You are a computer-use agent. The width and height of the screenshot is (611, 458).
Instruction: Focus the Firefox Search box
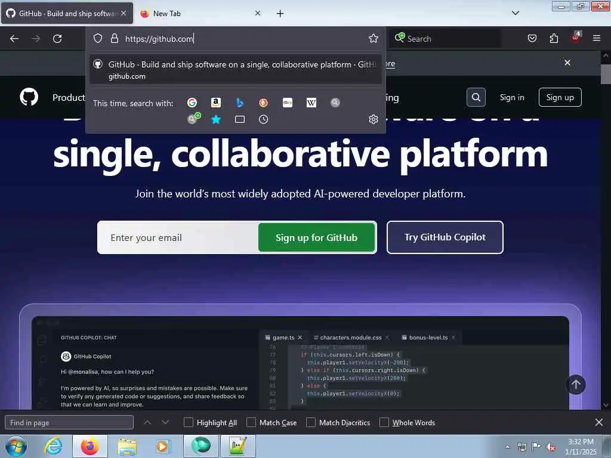445,39
